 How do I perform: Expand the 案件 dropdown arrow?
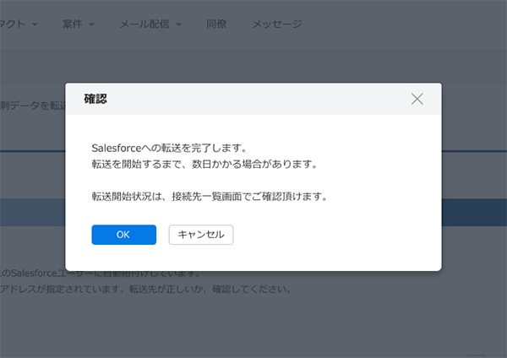[91, 24]
